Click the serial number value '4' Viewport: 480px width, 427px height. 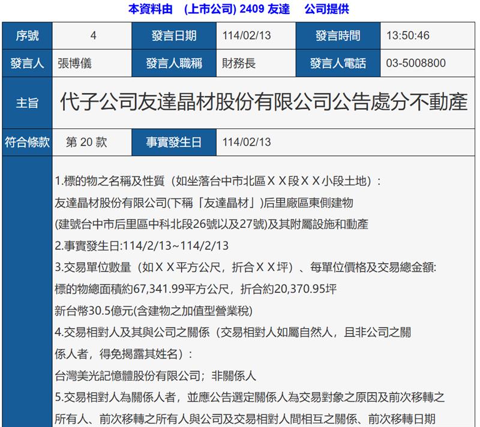pos(94,35)
